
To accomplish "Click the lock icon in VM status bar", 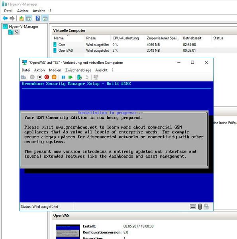I will (x=206, y=207).
